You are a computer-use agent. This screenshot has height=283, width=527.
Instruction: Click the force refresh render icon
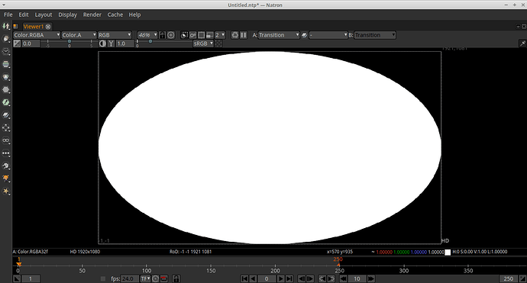pos(235,35)
